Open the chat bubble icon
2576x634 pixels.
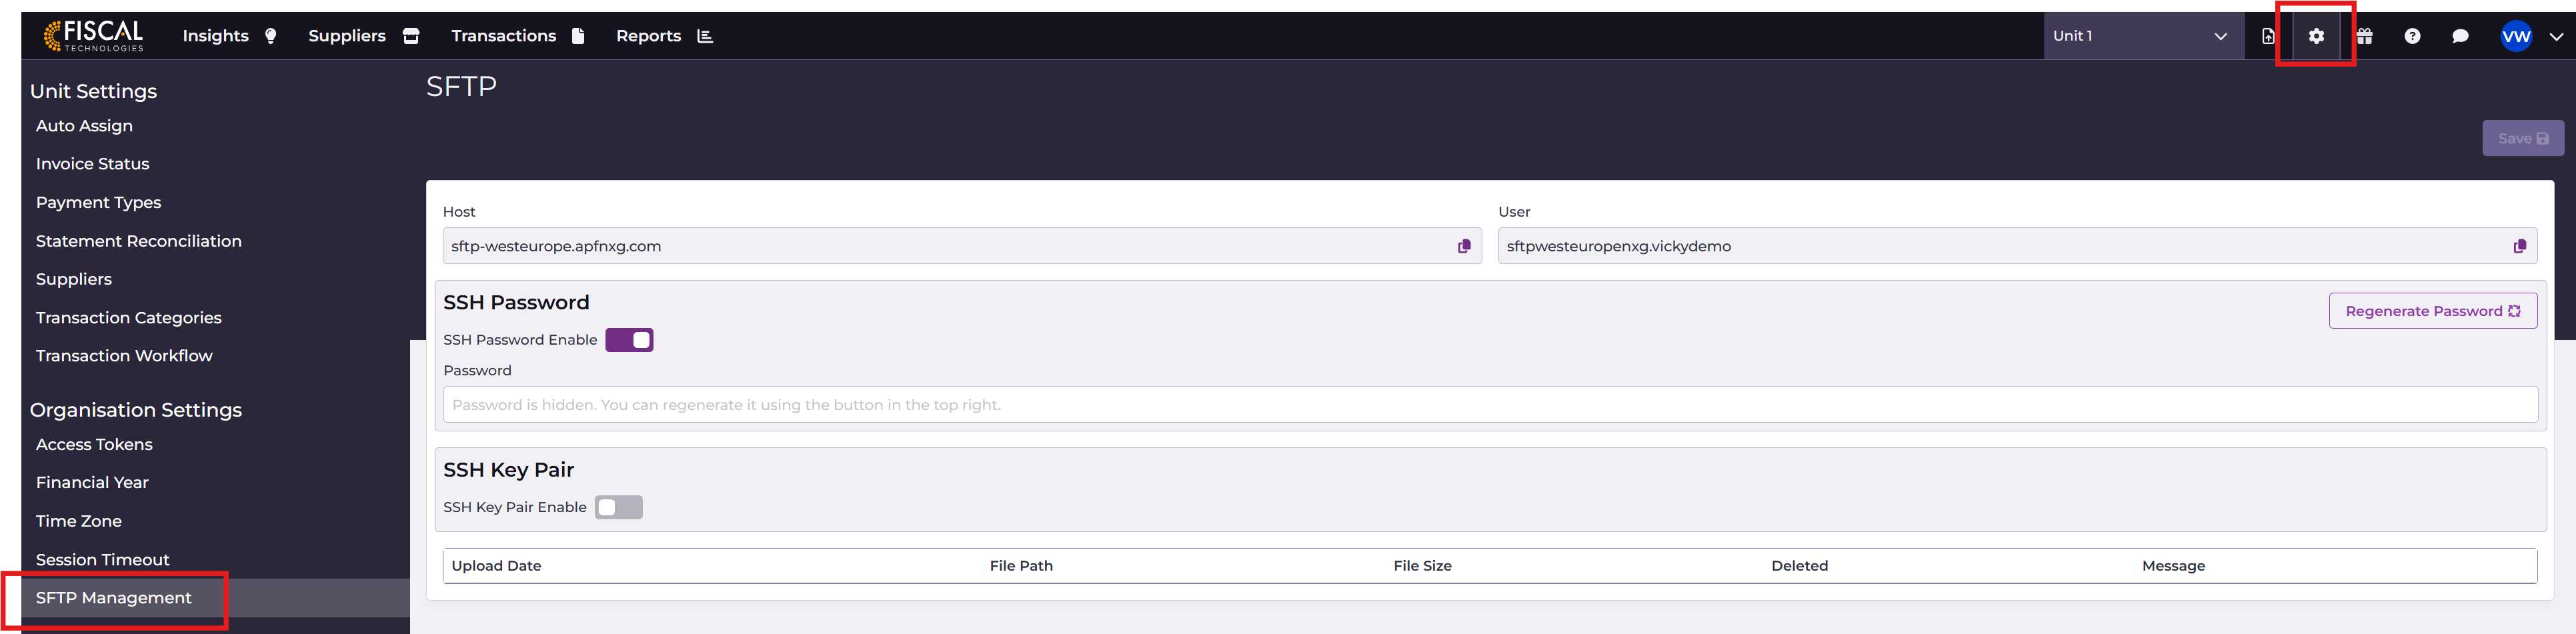coord(2460,36)
